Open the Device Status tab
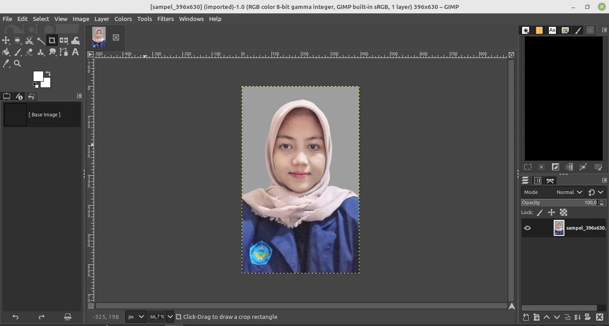This screenshot has height=326, width=609. click(19, 96)
